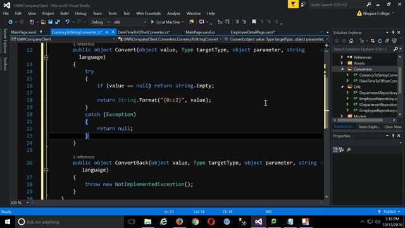Click the Windows Start button

tap(8, 222)
